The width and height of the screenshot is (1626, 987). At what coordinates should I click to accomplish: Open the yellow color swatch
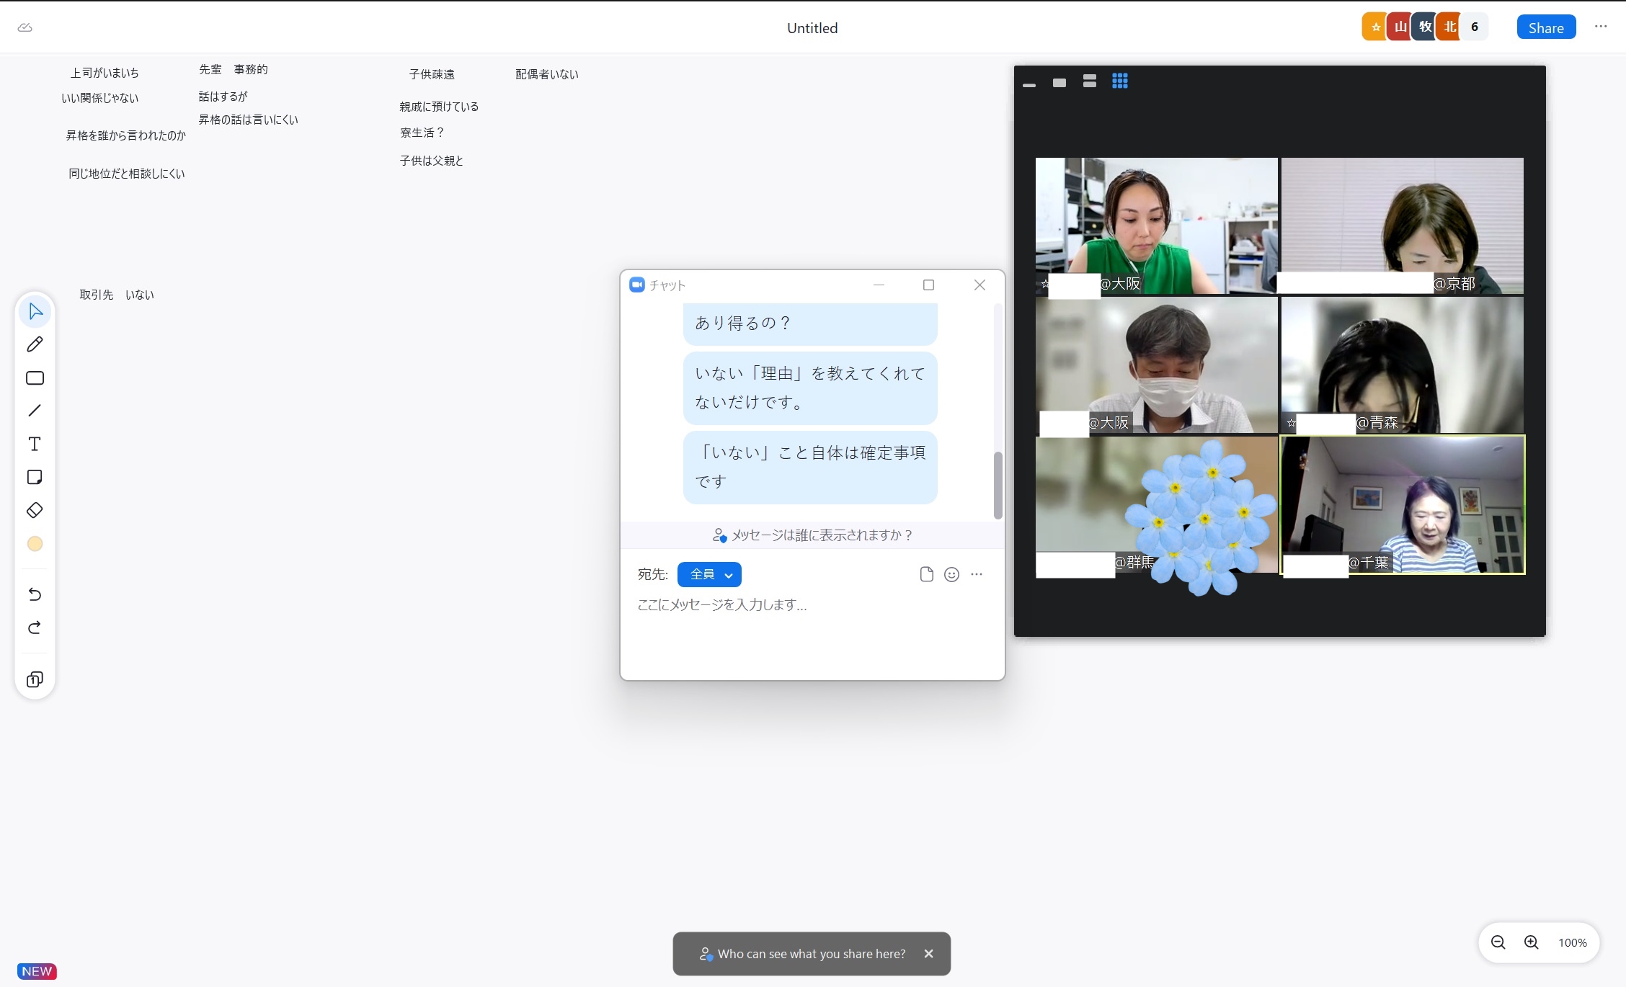(35, 544)
